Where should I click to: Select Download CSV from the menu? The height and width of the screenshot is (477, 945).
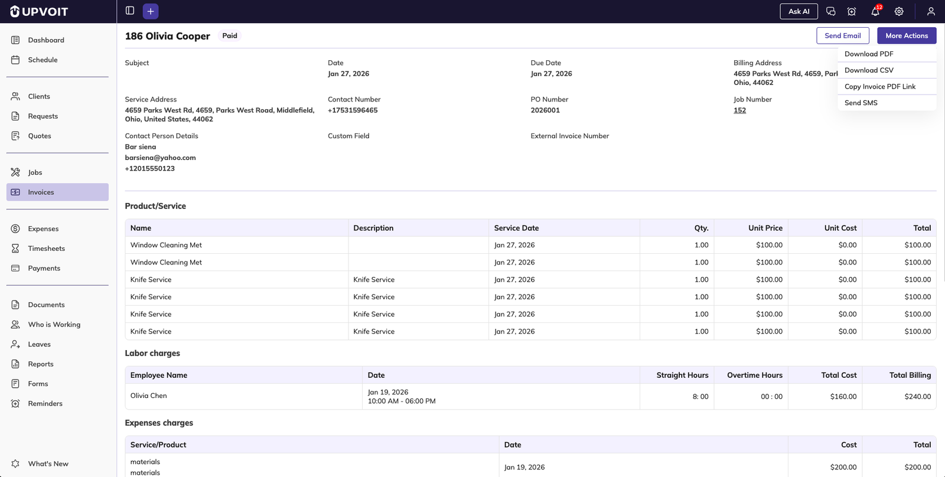click(887, 70)
